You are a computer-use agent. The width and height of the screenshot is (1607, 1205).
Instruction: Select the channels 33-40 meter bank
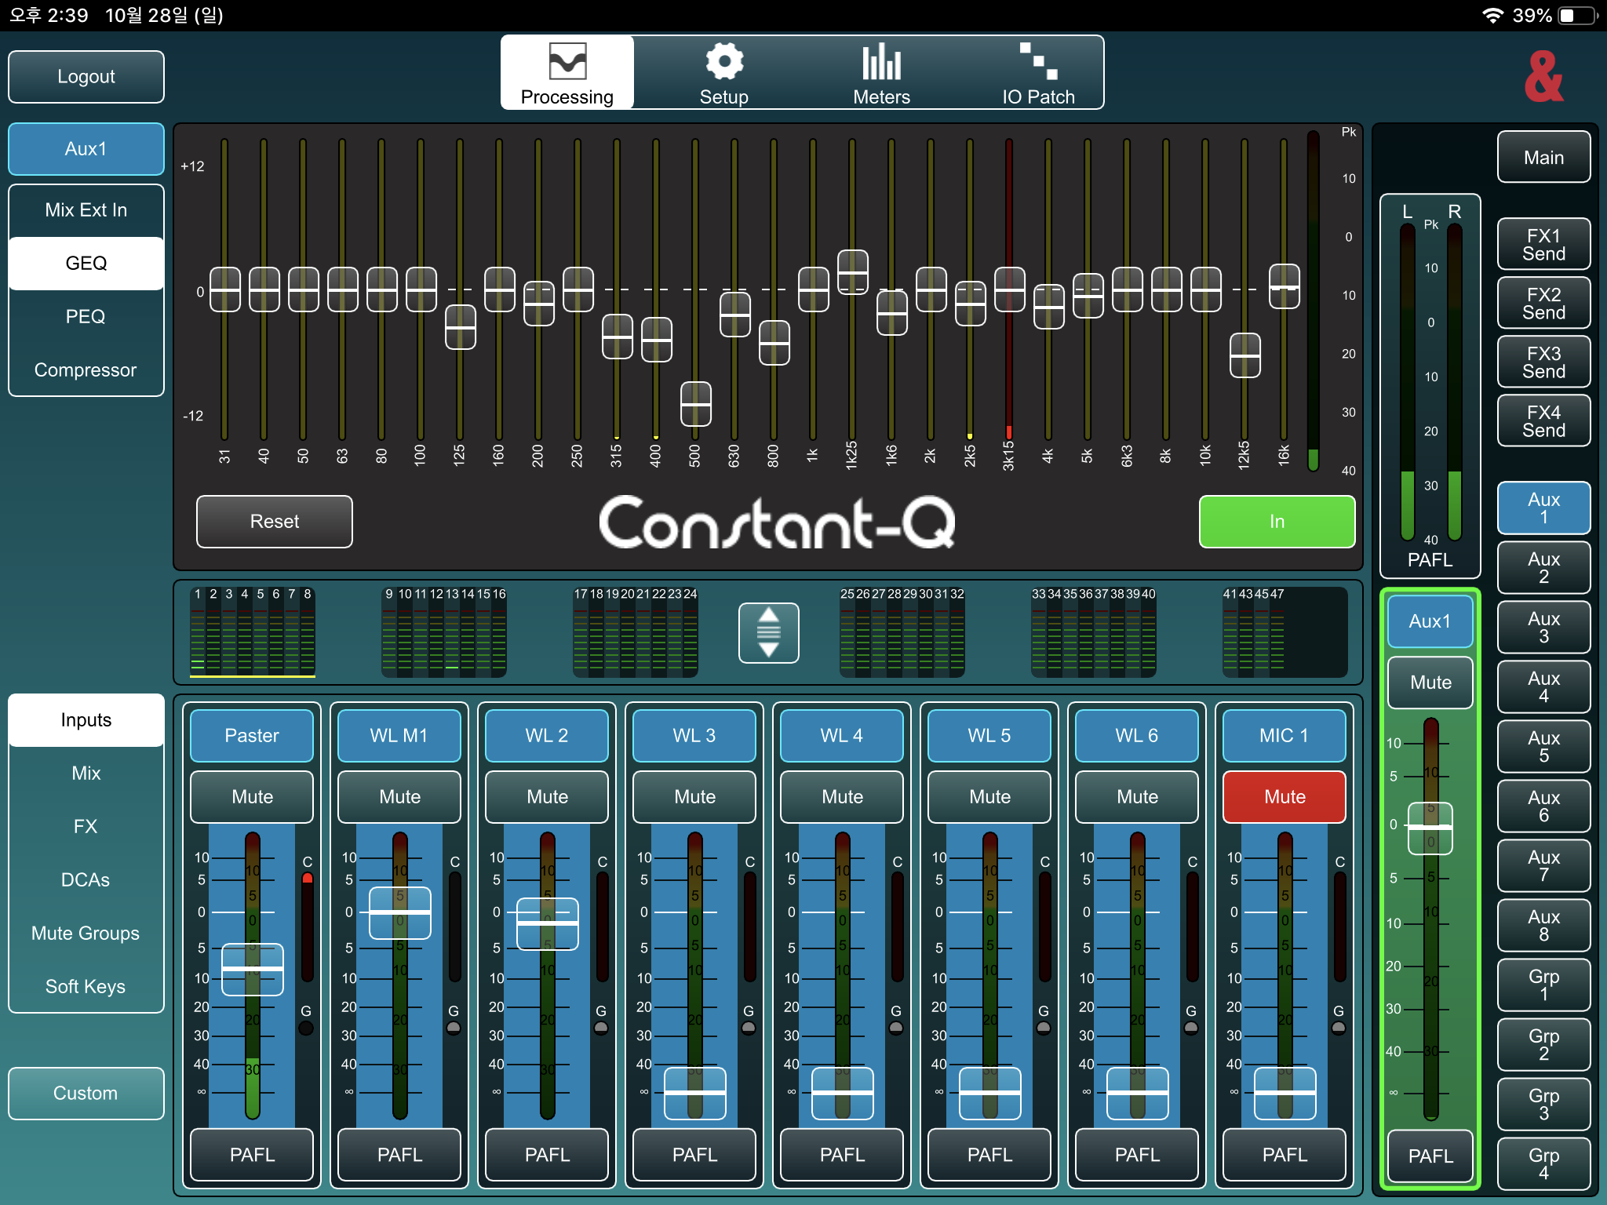pos(1093,632)
